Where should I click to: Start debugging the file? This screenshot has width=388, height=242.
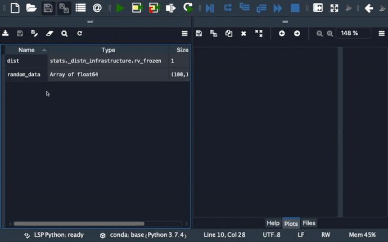[210, 8]
